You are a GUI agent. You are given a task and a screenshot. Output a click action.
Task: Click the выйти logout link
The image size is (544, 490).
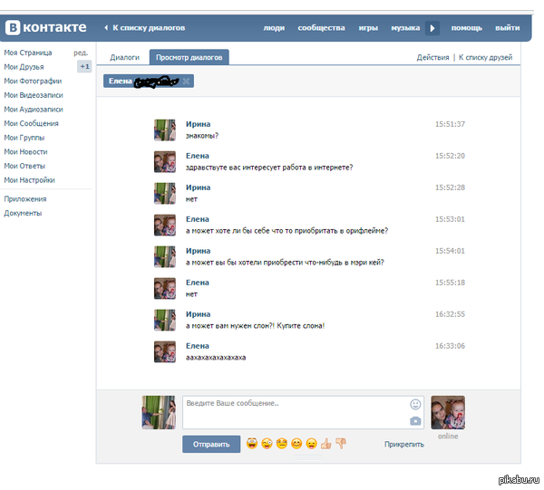click(508, 28)
